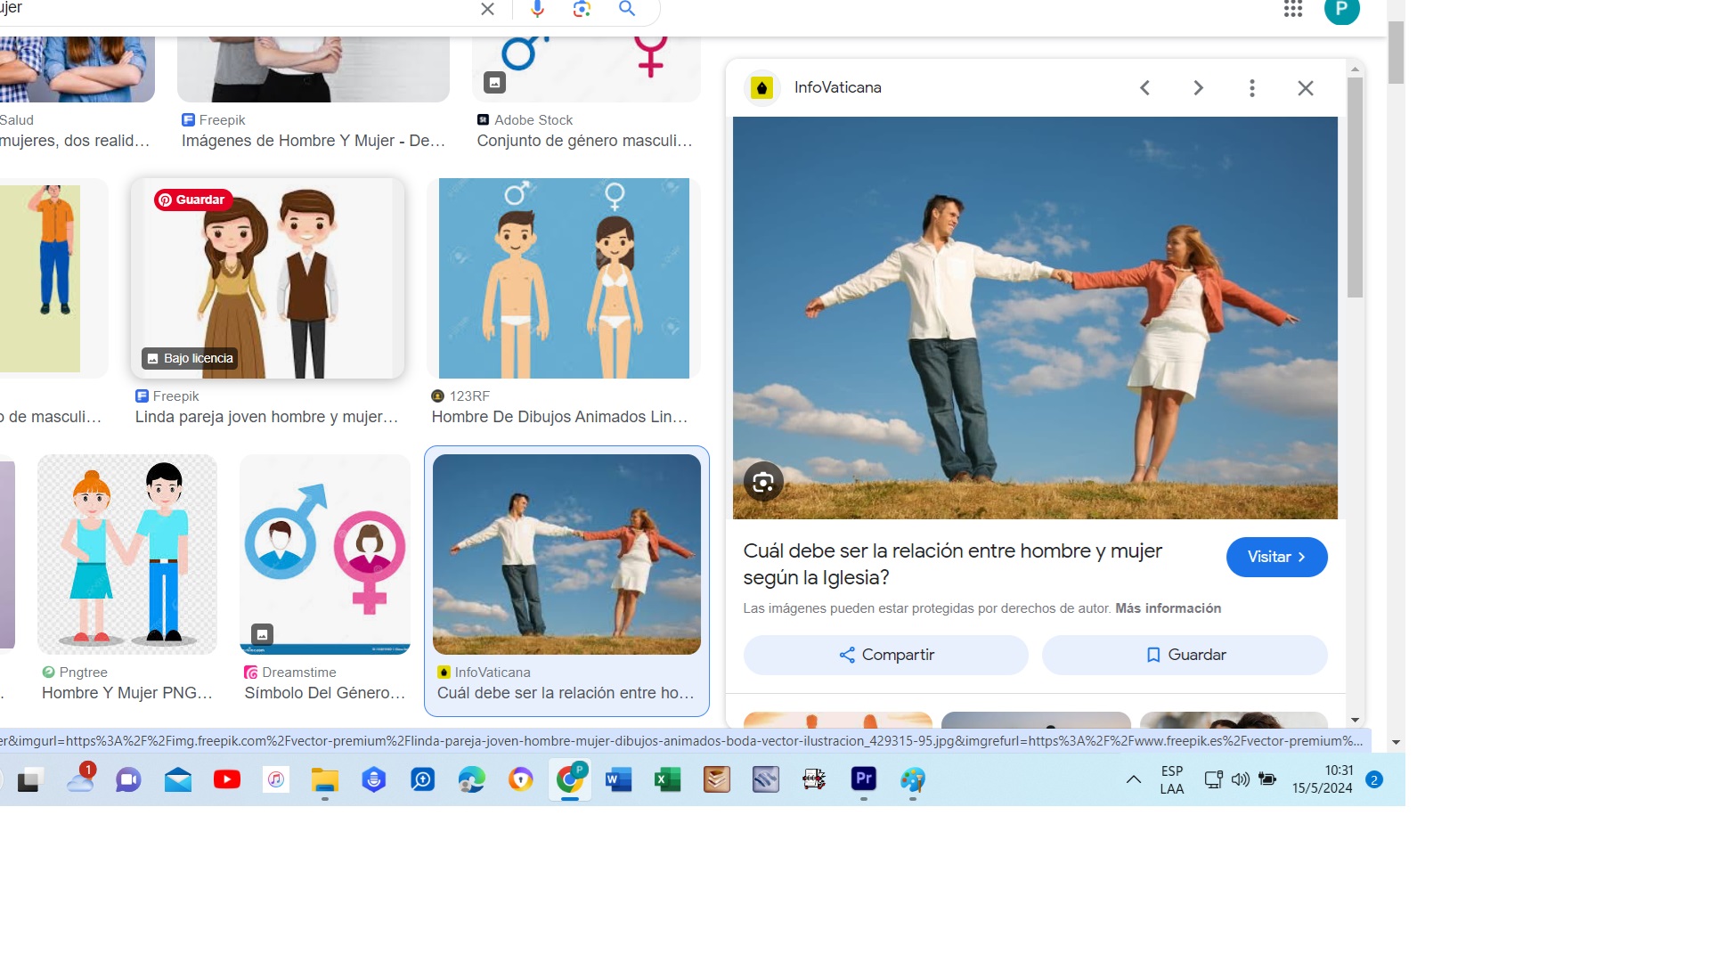Click the Compartir share button
Image resolution: width=1710 pixels, height=962 pixels.
point(885,655)
